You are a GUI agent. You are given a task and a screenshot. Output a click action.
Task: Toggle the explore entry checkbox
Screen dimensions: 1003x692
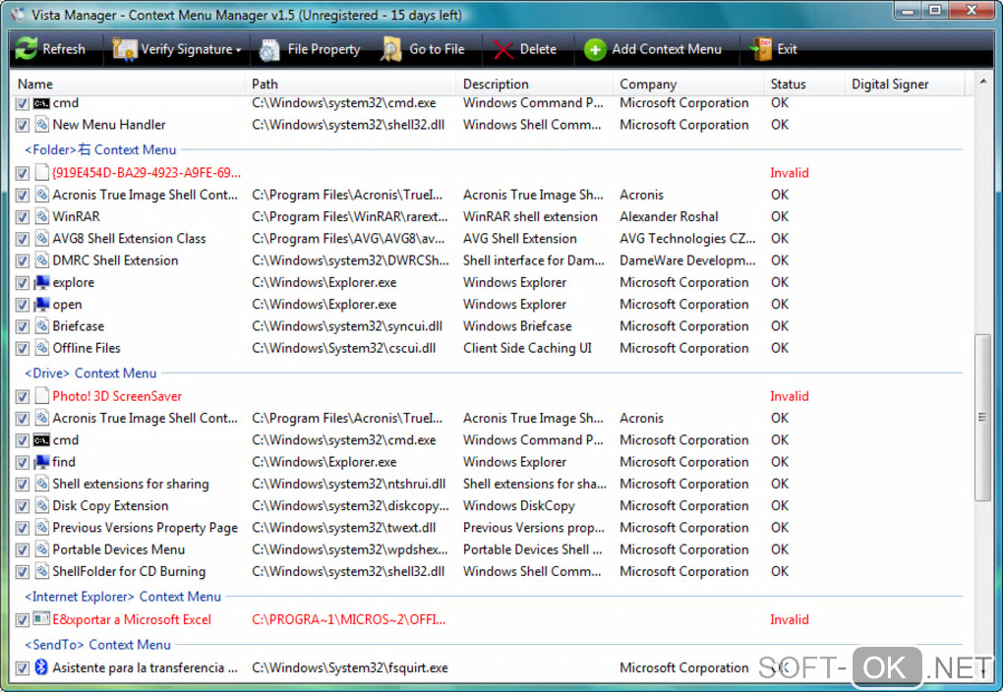click(x=23, y=283)
